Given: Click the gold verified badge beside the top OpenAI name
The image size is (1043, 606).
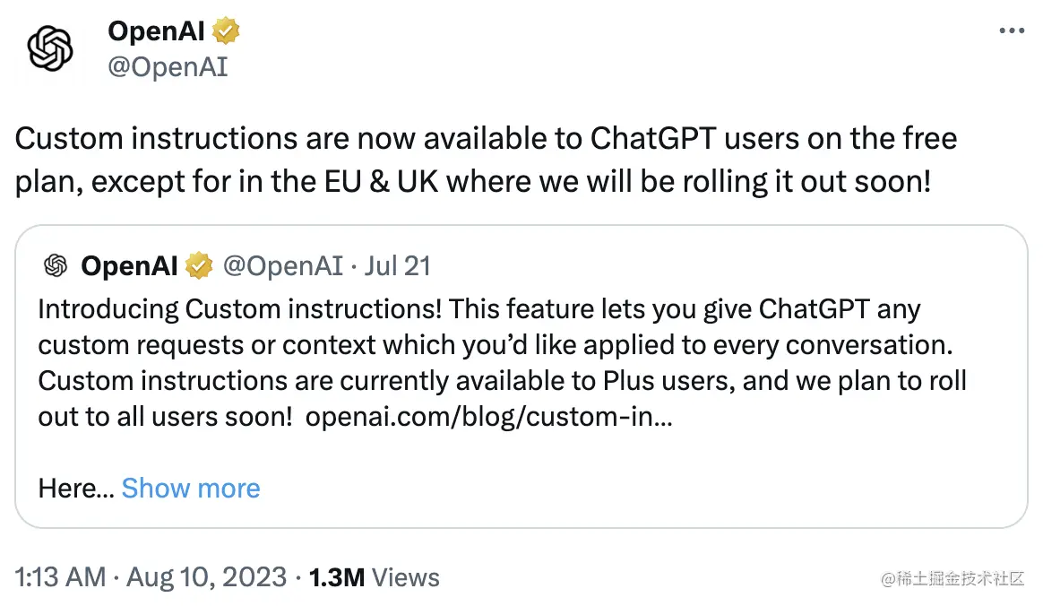Looking at the screenshot, I should pos(226,32).
